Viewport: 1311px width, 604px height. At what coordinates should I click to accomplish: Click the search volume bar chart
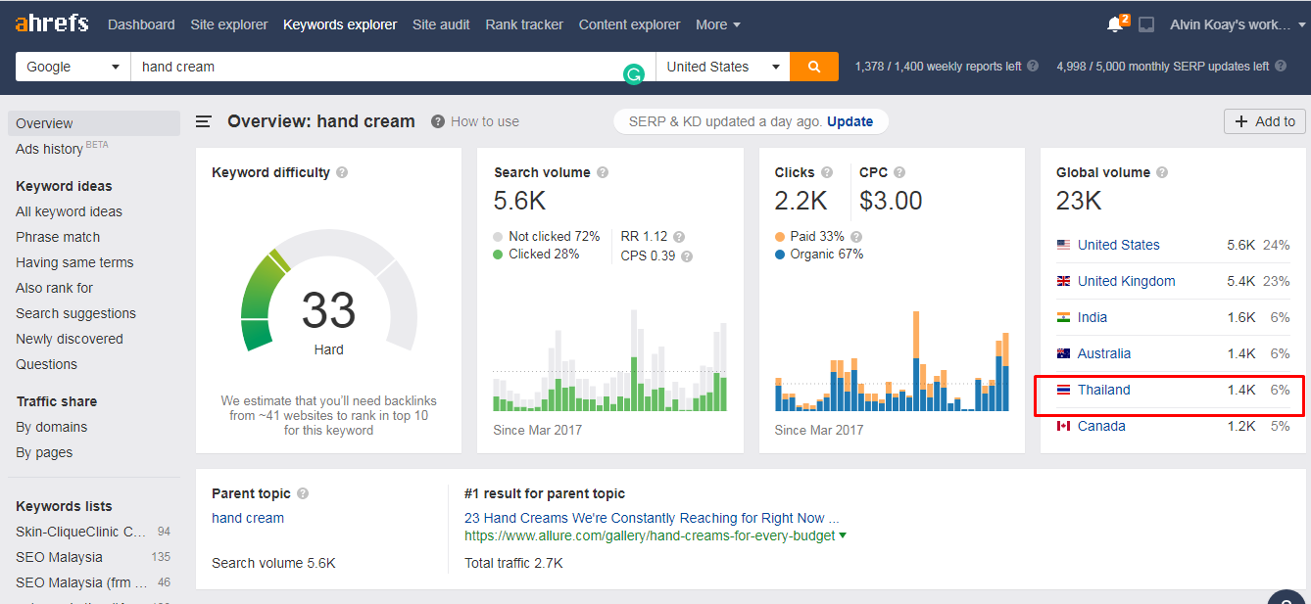609,360
